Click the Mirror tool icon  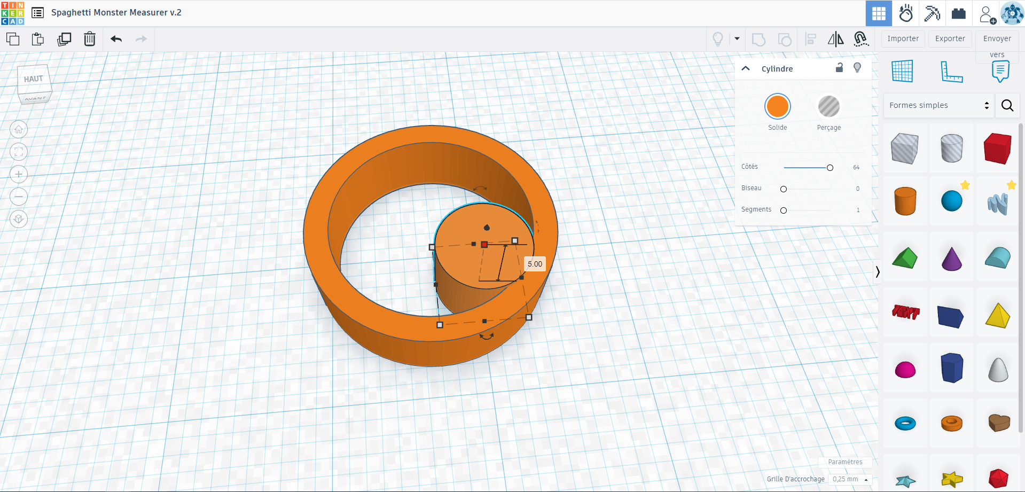[x=836, y=39]
